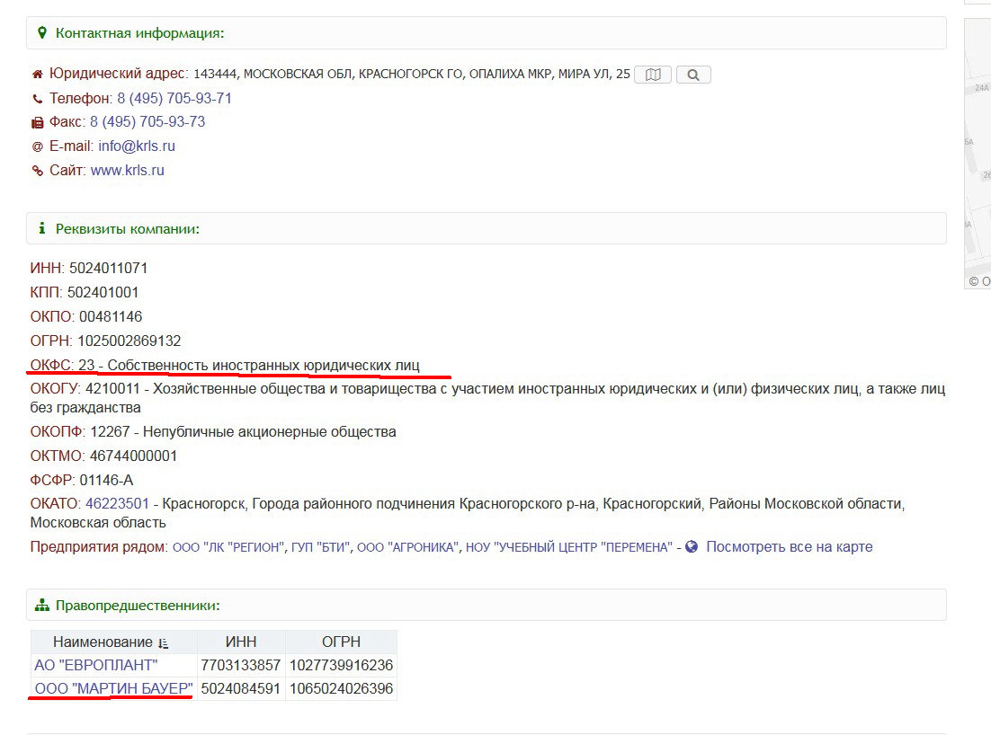Select ИНН value 5024011071
991x735 pixels.
pyautogui.click(x=108, y=269)
